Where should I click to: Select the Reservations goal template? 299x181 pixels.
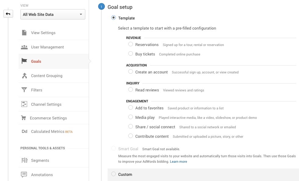click(x=130, y=44)
